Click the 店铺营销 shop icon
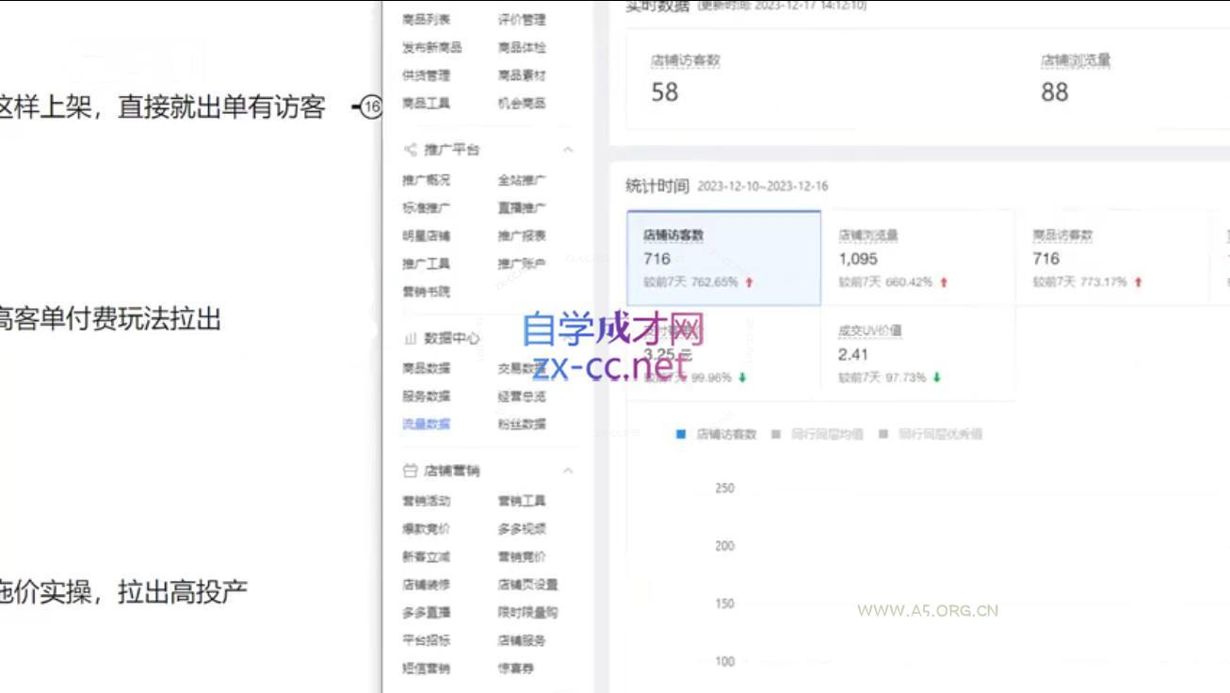The image size is (1230, 693). pyautogui.click(x=410, y=470)
